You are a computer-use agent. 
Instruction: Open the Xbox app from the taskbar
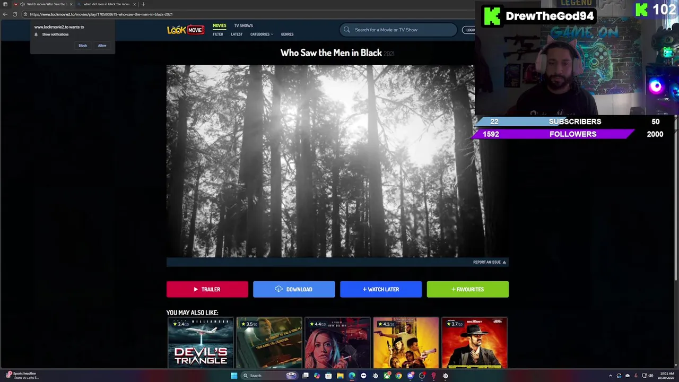387,376
